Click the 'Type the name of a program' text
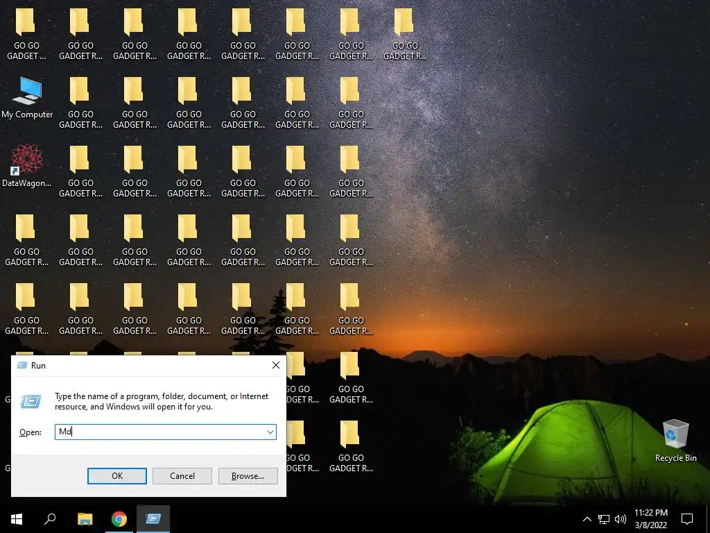 (162, 401)
